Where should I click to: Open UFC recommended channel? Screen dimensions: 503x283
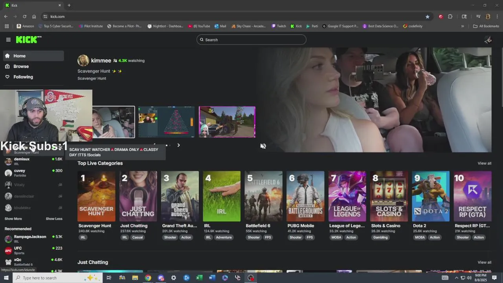tap(33, 250)
